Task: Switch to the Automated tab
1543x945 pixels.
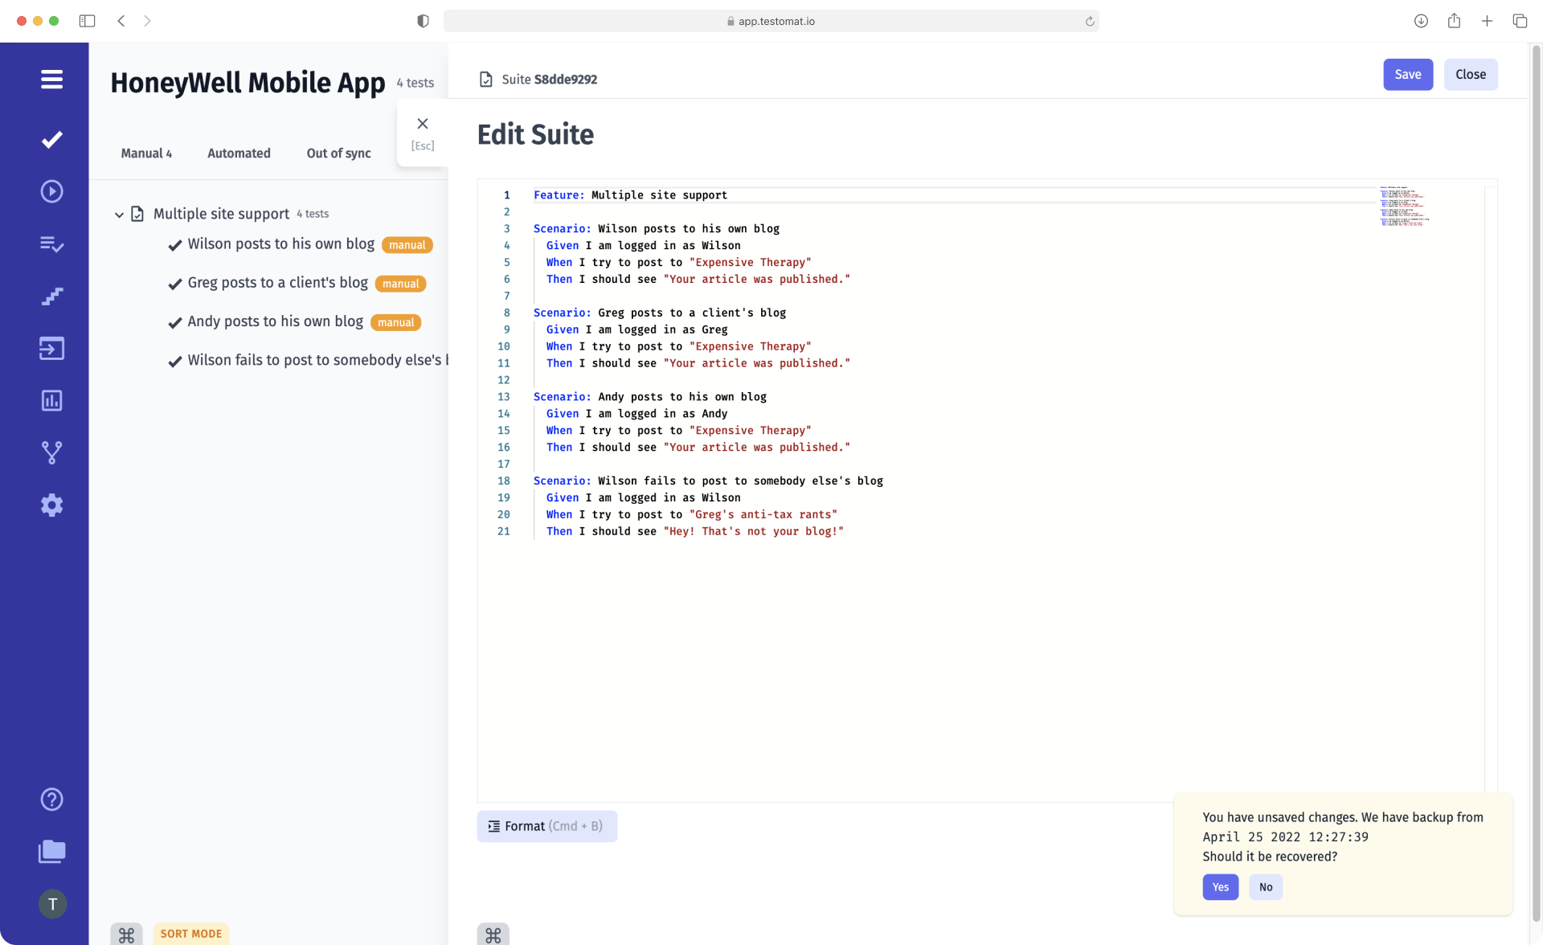Action: click(239, 153)
